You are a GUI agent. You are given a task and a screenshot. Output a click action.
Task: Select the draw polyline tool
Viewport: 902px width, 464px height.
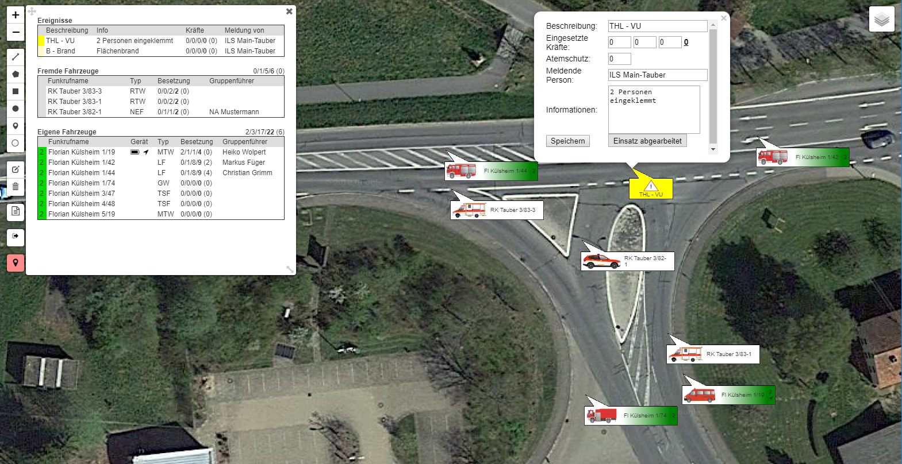pyautogui.click(x=16, y=57)
